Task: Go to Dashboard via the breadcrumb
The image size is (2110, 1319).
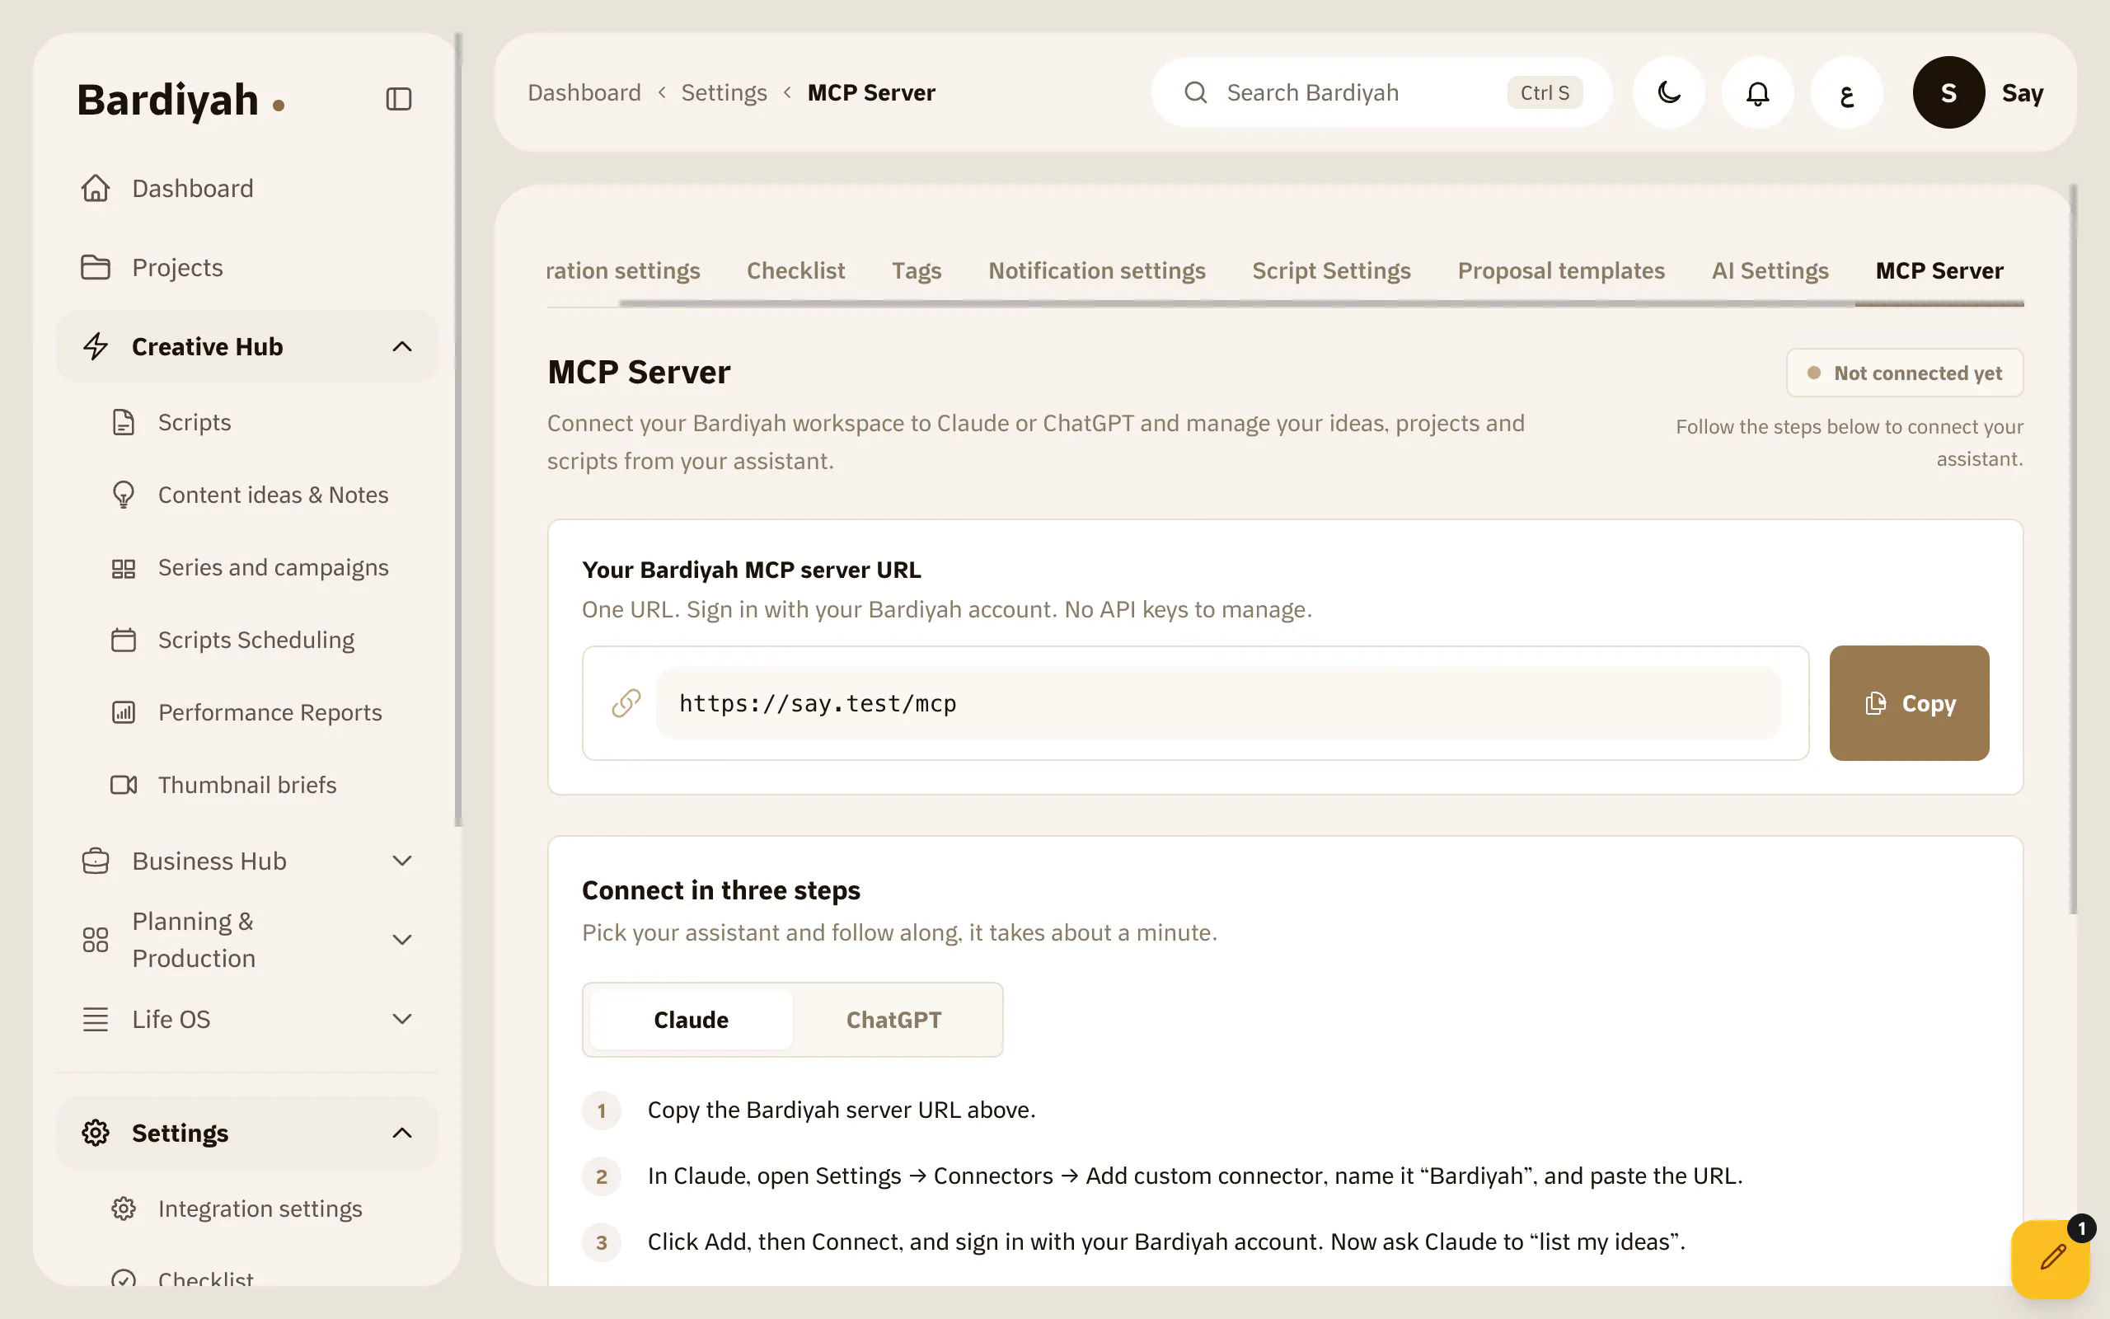Action: (x=584, y=92)
